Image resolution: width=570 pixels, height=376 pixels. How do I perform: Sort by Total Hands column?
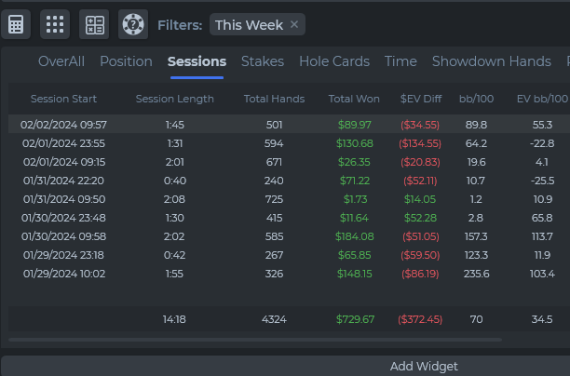pos(274,99)
